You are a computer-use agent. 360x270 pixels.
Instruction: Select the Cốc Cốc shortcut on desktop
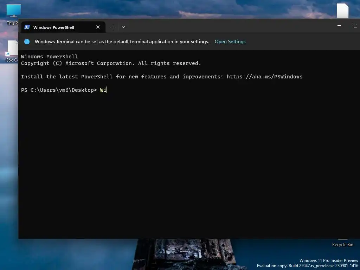pyautogui.click(x=12, y=51)
